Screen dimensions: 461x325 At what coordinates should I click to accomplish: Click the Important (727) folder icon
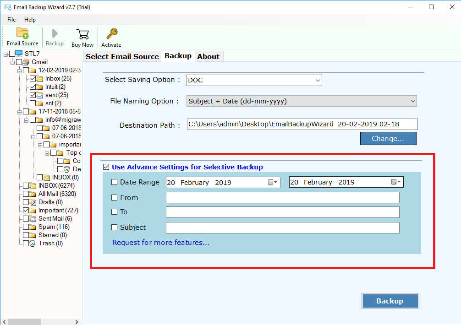[33, 211]
